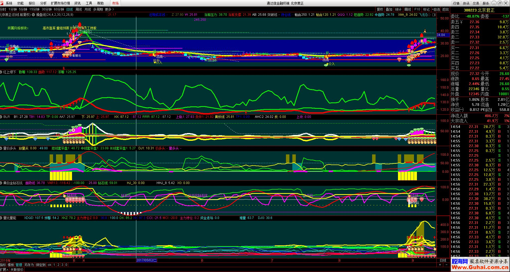Select the 周线 weekly period
The width and height of the screenshot is (510, 272).
(x=79, y=9)
